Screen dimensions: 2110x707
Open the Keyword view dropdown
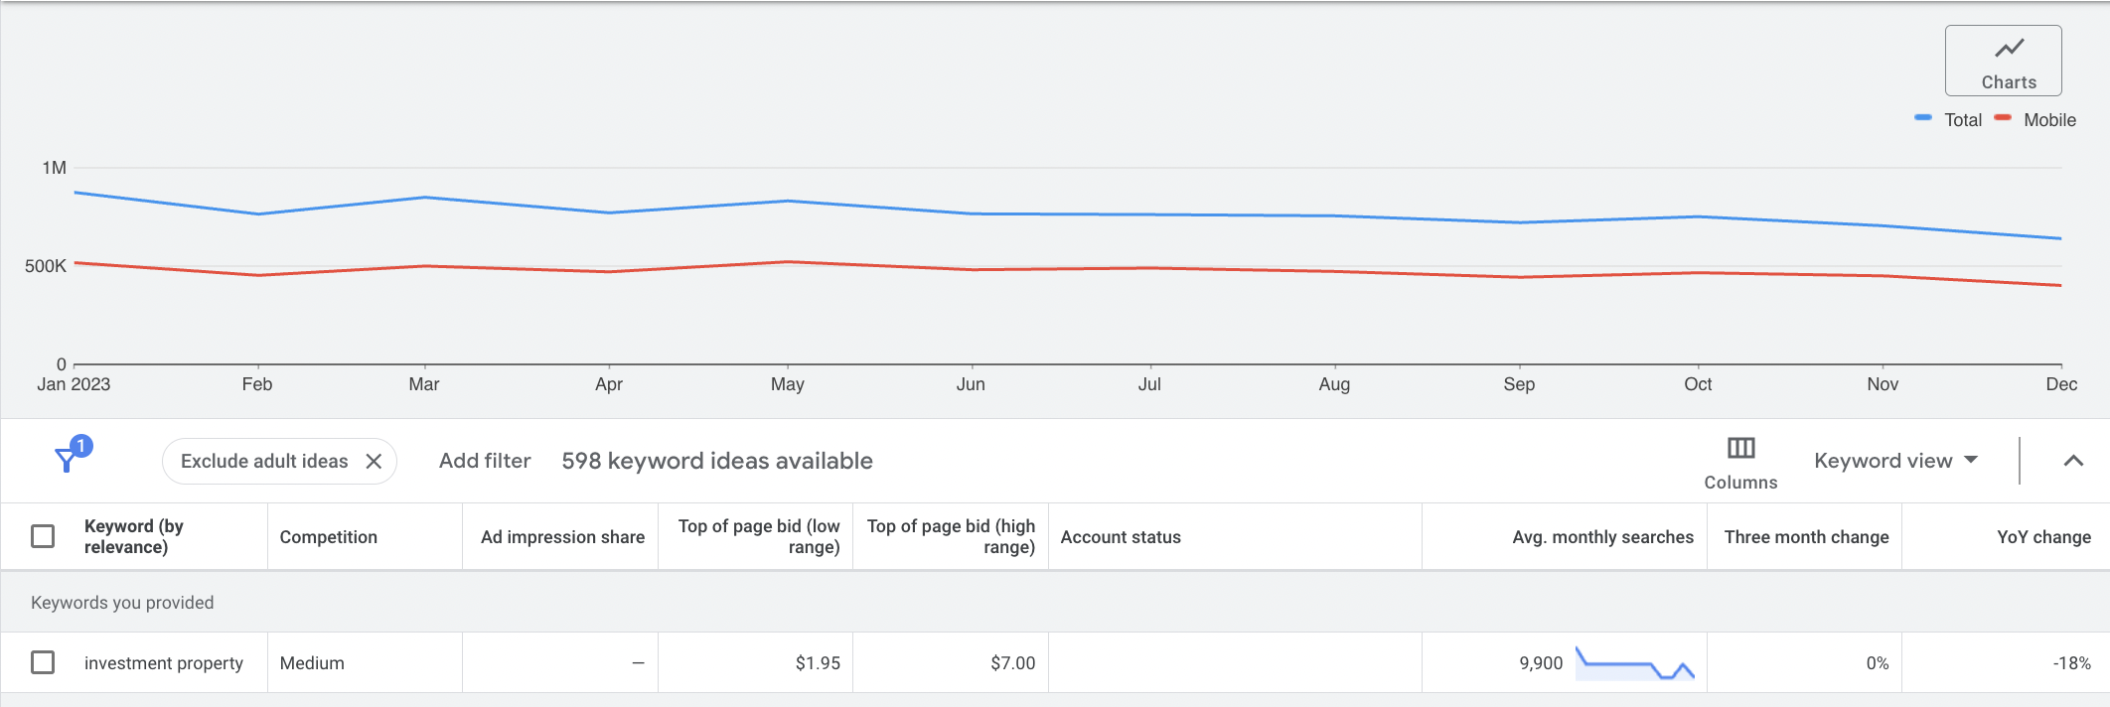tap(1895, 461)
